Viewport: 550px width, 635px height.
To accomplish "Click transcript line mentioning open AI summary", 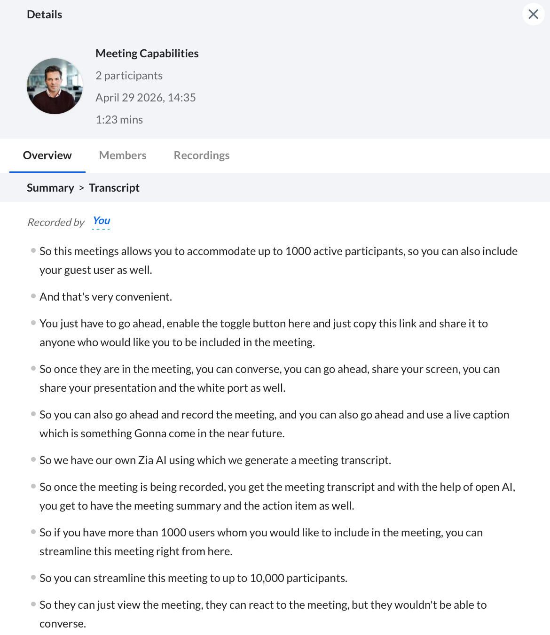I will [277, 496].
